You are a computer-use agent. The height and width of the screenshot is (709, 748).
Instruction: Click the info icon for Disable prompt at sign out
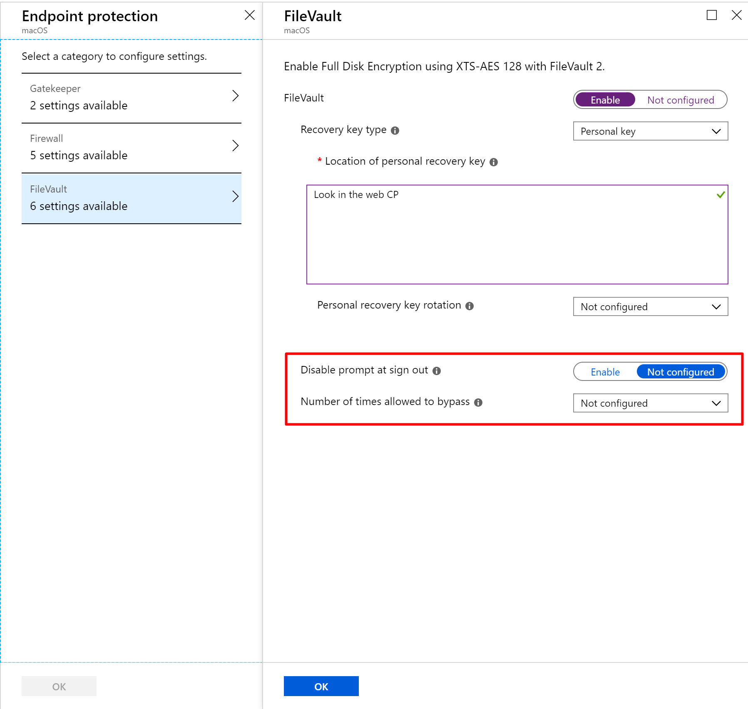pyautogui.click(x=437, y=371)
